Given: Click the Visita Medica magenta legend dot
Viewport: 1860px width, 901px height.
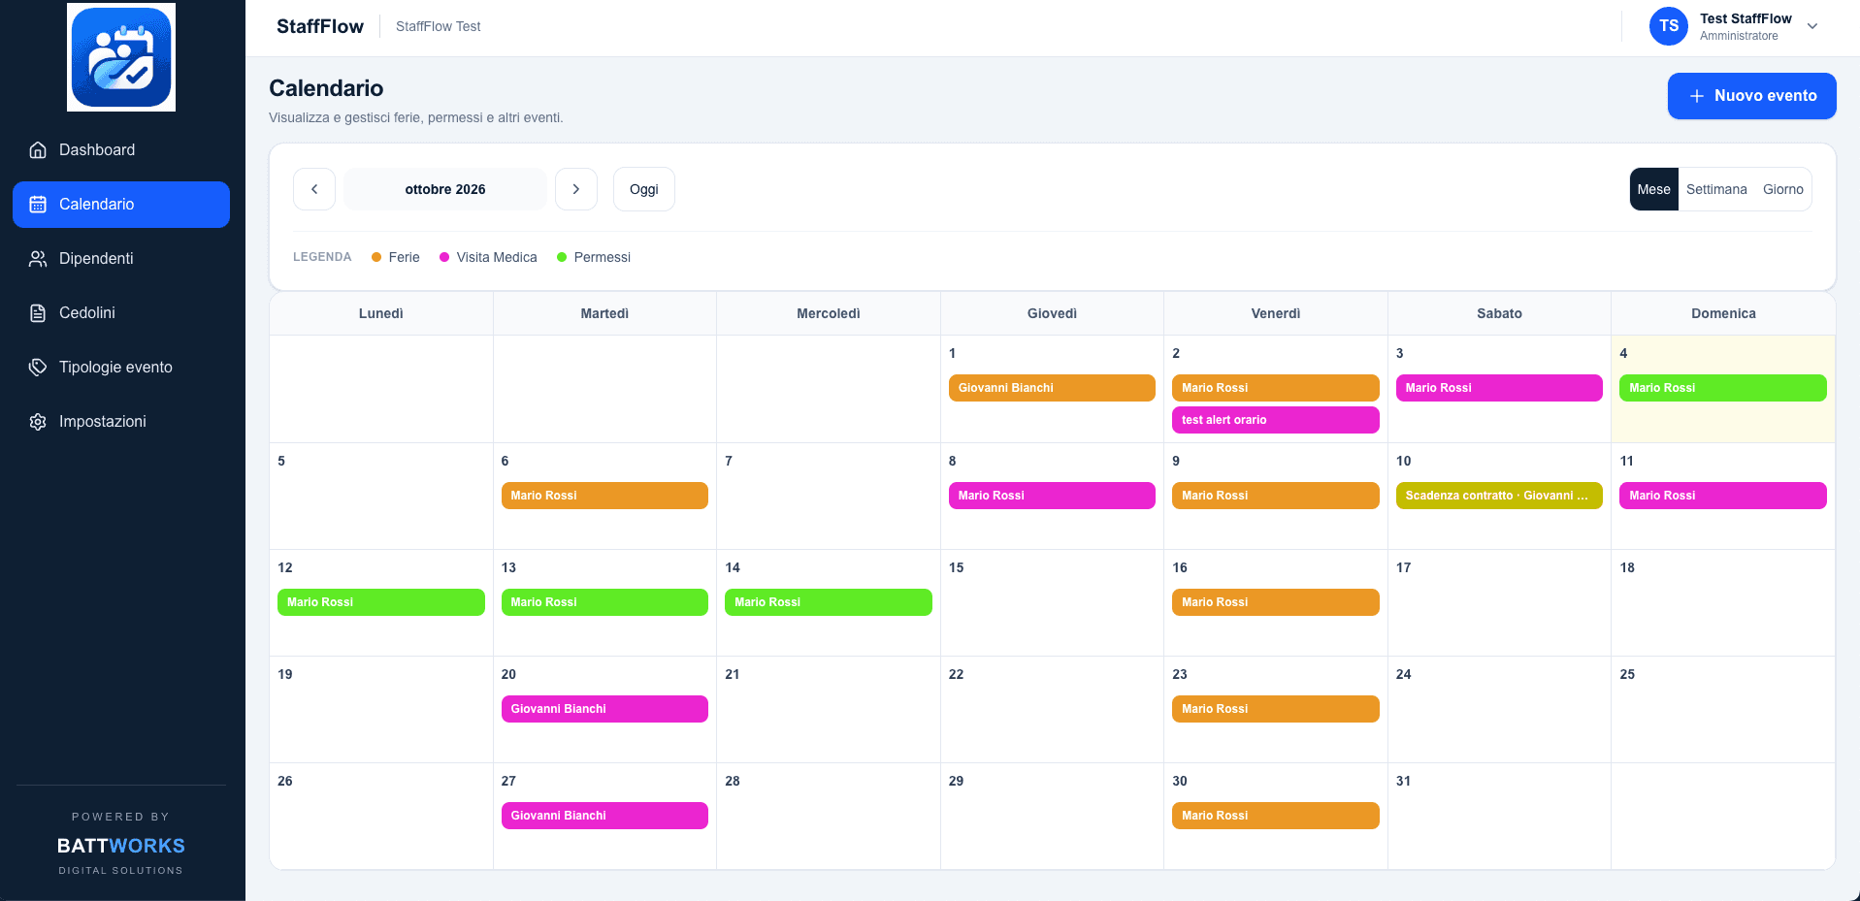Looking at the screenshot, I should coord(444,257).
